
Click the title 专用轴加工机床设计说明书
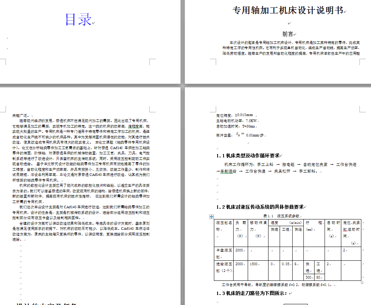288,10
